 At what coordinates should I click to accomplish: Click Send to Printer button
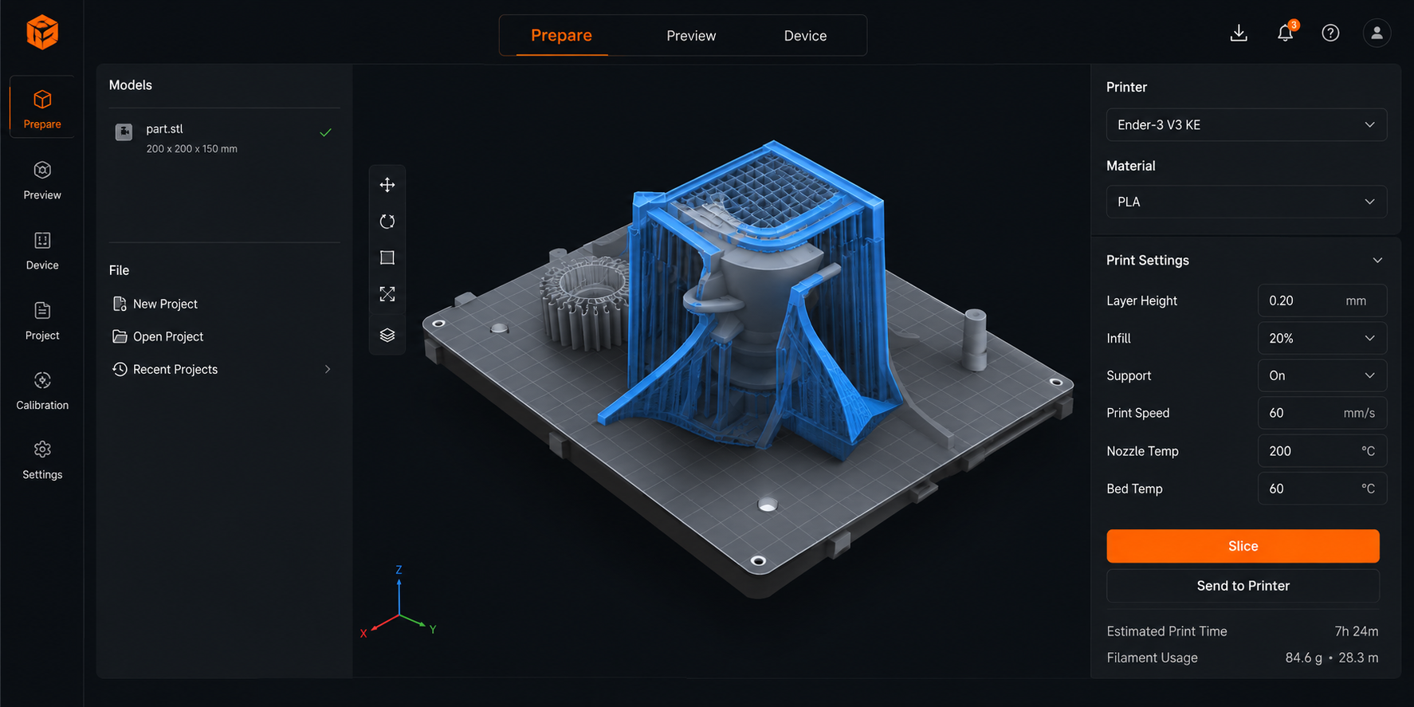click(1243, 586)
